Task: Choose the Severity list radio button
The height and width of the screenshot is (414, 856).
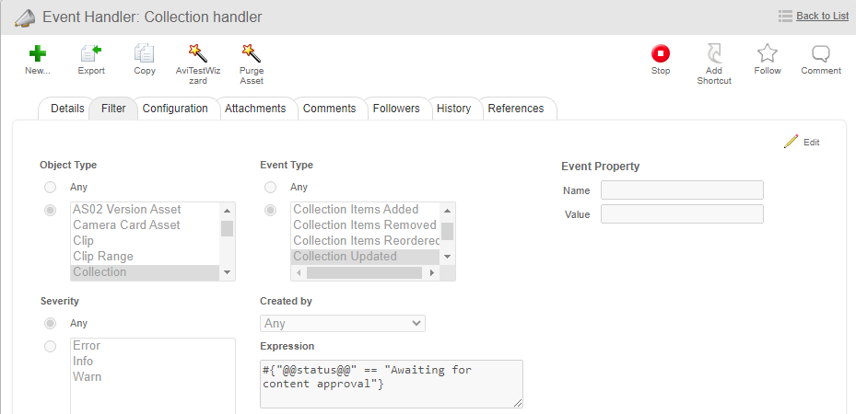Action: [x=50, y=346]
